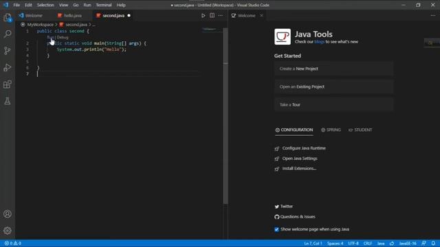
Task: Click the editor vertical scrollbar
Action: point(225,116)
